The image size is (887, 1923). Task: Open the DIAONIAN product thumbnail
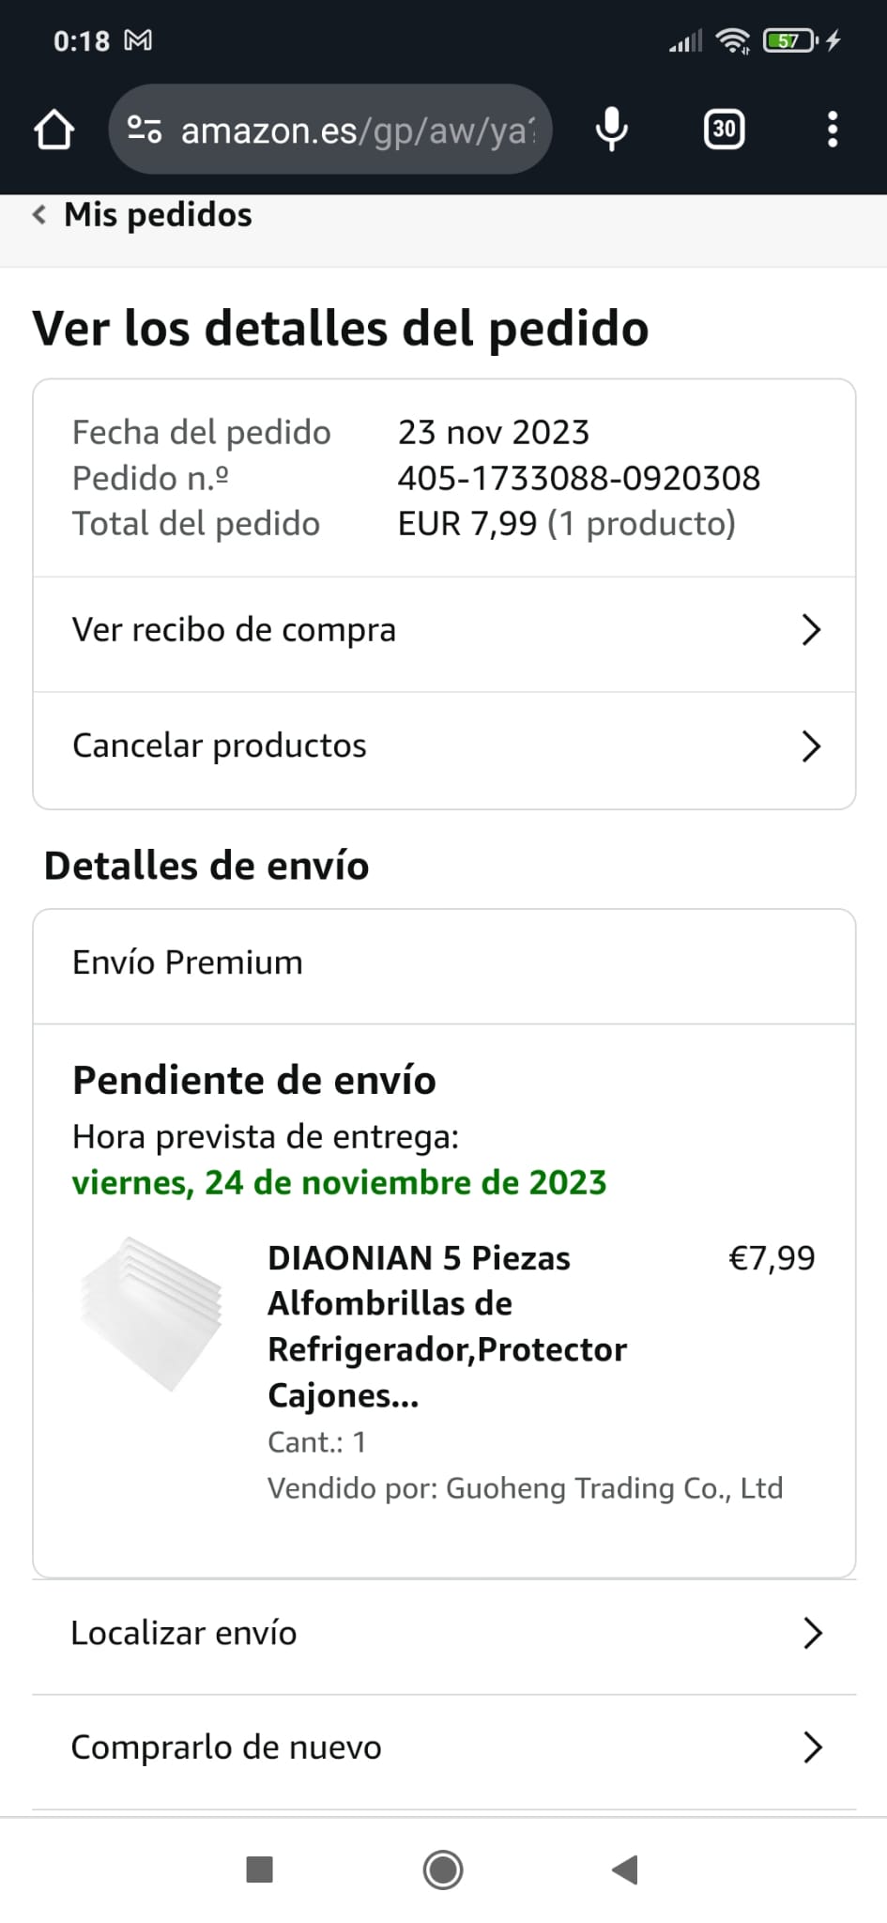tap(152, 1313)
